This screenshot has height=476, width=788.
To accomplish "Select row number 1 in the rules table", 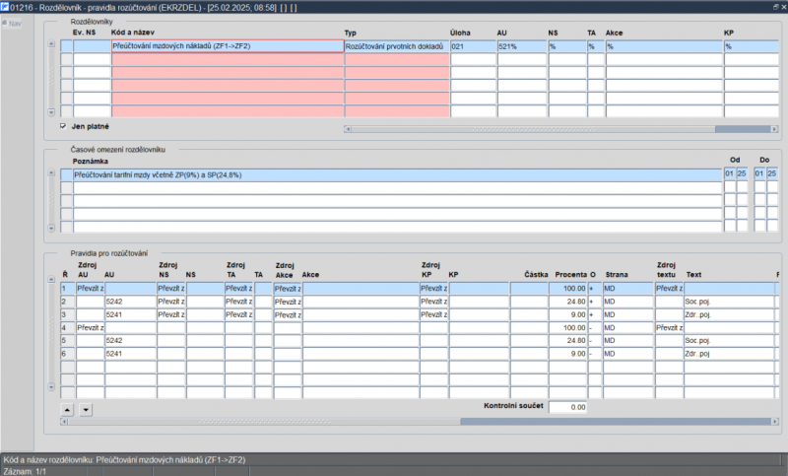I will pyautogui.click(x=67, y=289).
